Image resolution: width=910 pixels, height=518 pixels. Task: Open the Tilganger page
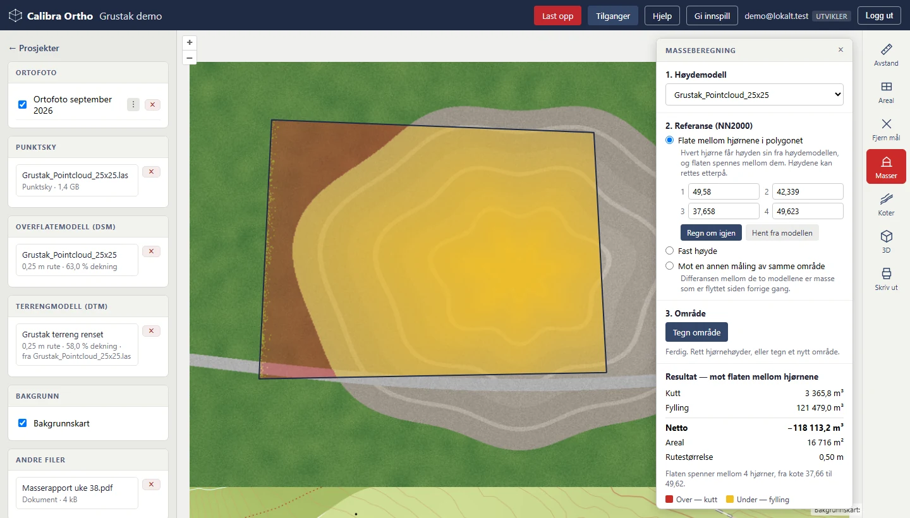coord(613,16)
